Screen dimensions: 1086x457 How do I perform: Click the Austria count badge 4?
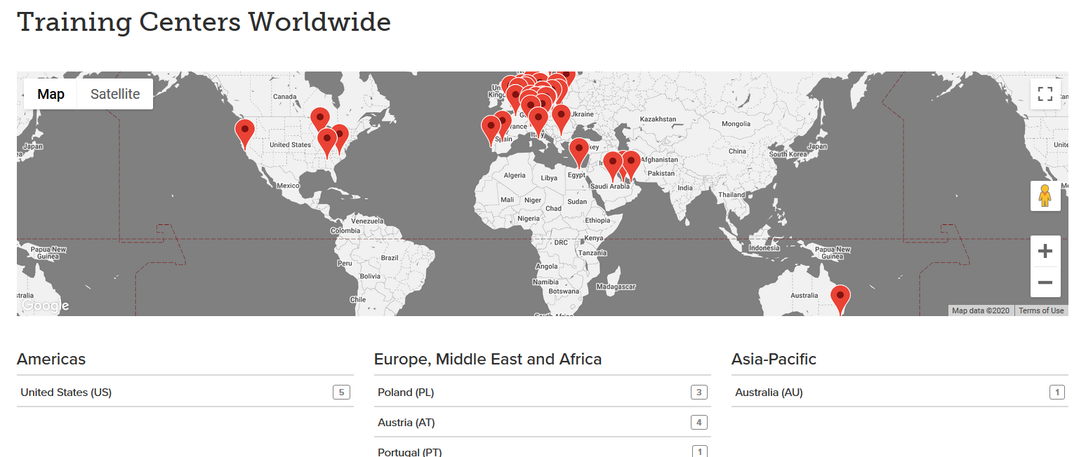pos(698,422)
